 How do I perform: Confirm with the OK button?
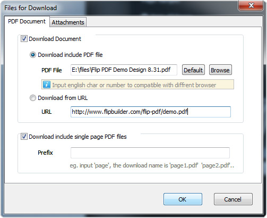click(x=183, y=199)
